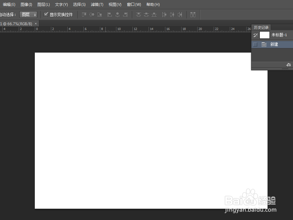Open the 文字(Y) menu
The height and width of the screenshot is (220, 293).
coord(61,4)
